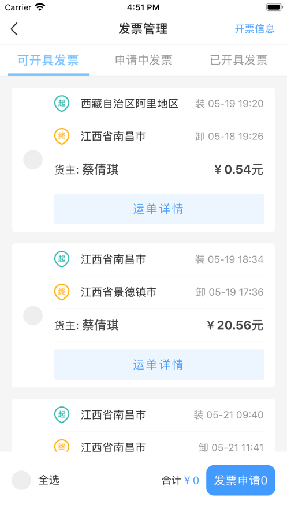
Task: Tap green 起 icon for 西藏自治区阿里地区
Action: click(62, 104)
